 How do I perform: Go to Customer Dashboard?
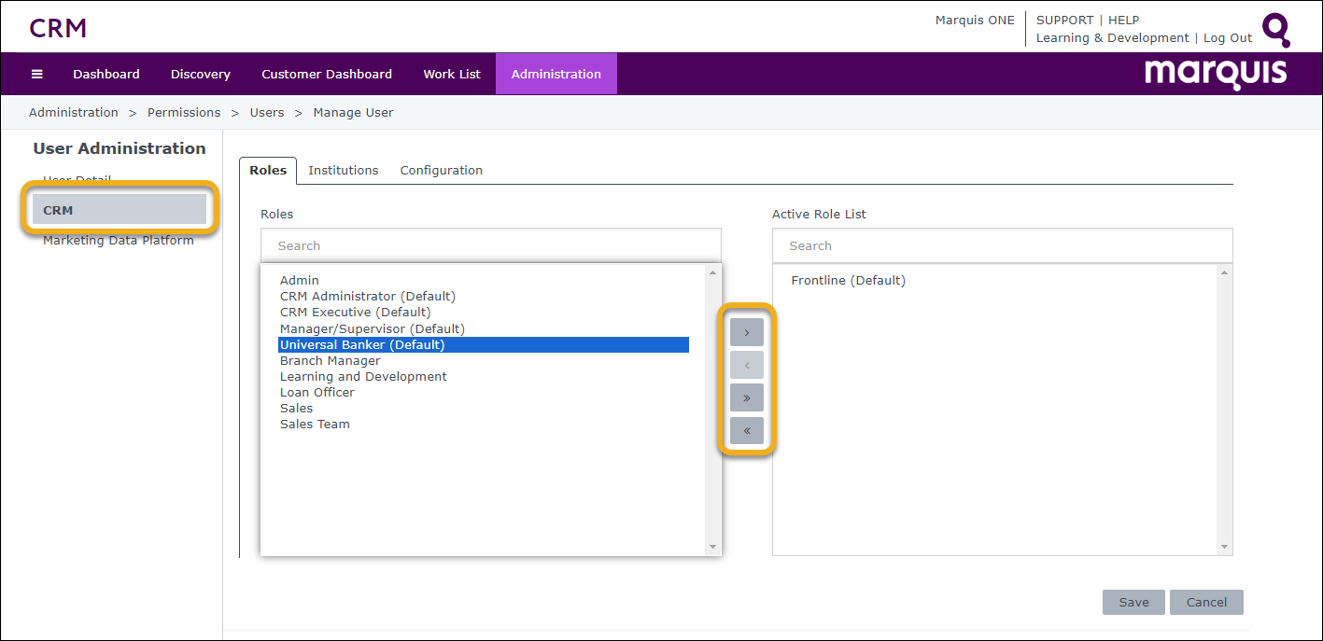(x=327, y=74)
